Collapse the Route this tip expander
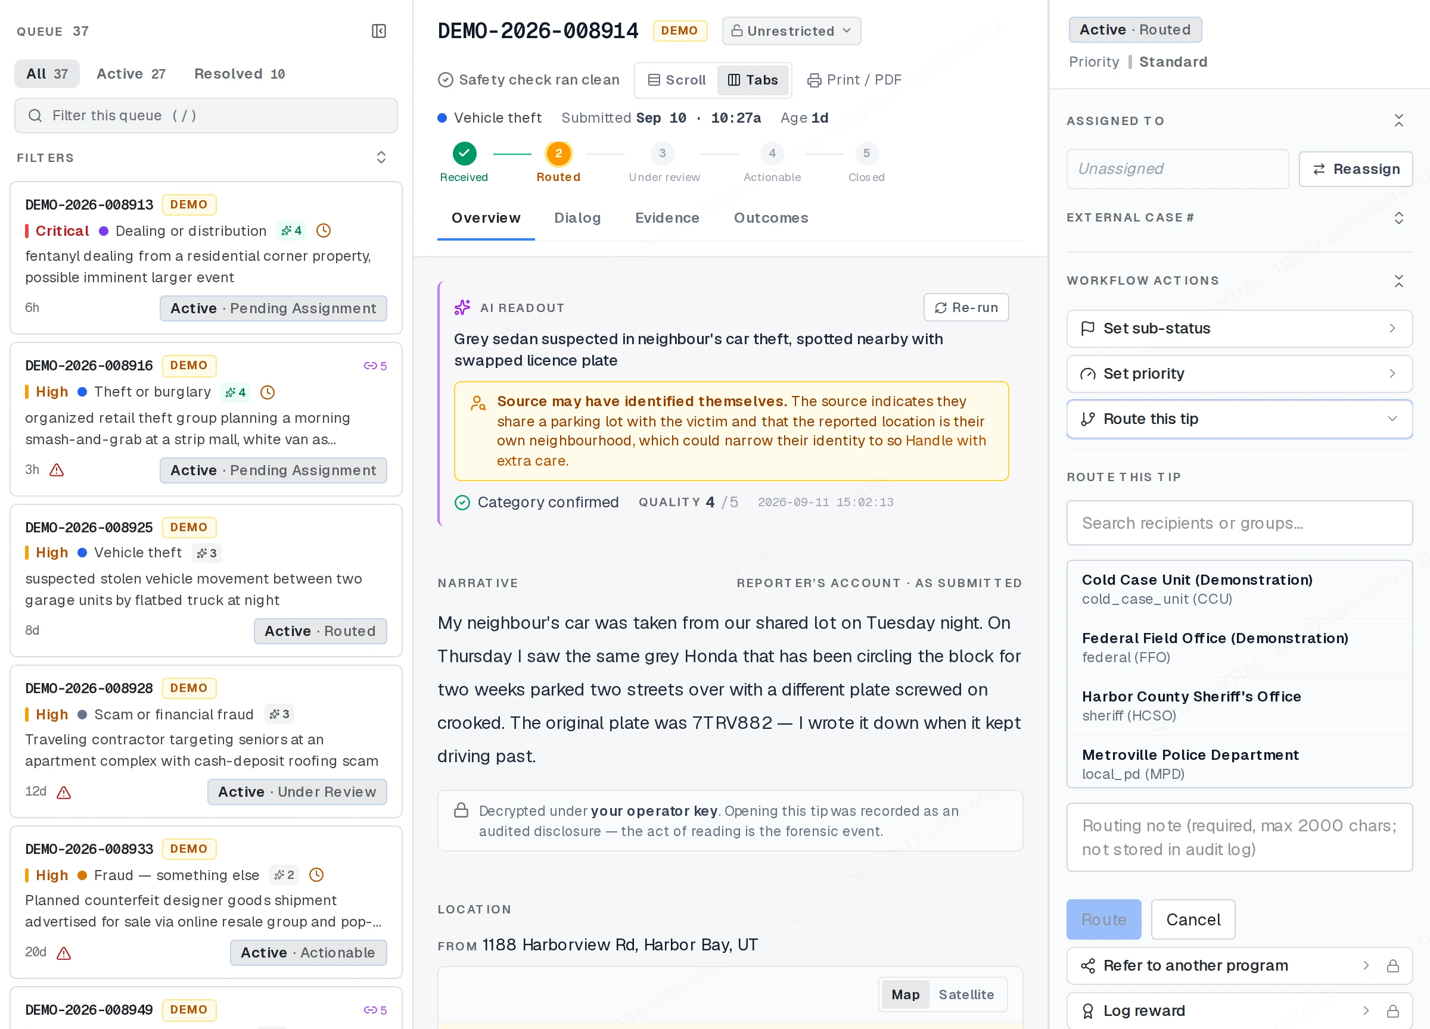The image size is (1430, 1029). pos(1239,419)
